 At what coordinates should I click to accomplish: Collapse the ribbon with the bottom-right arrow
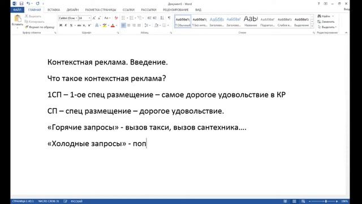(346, 33)
